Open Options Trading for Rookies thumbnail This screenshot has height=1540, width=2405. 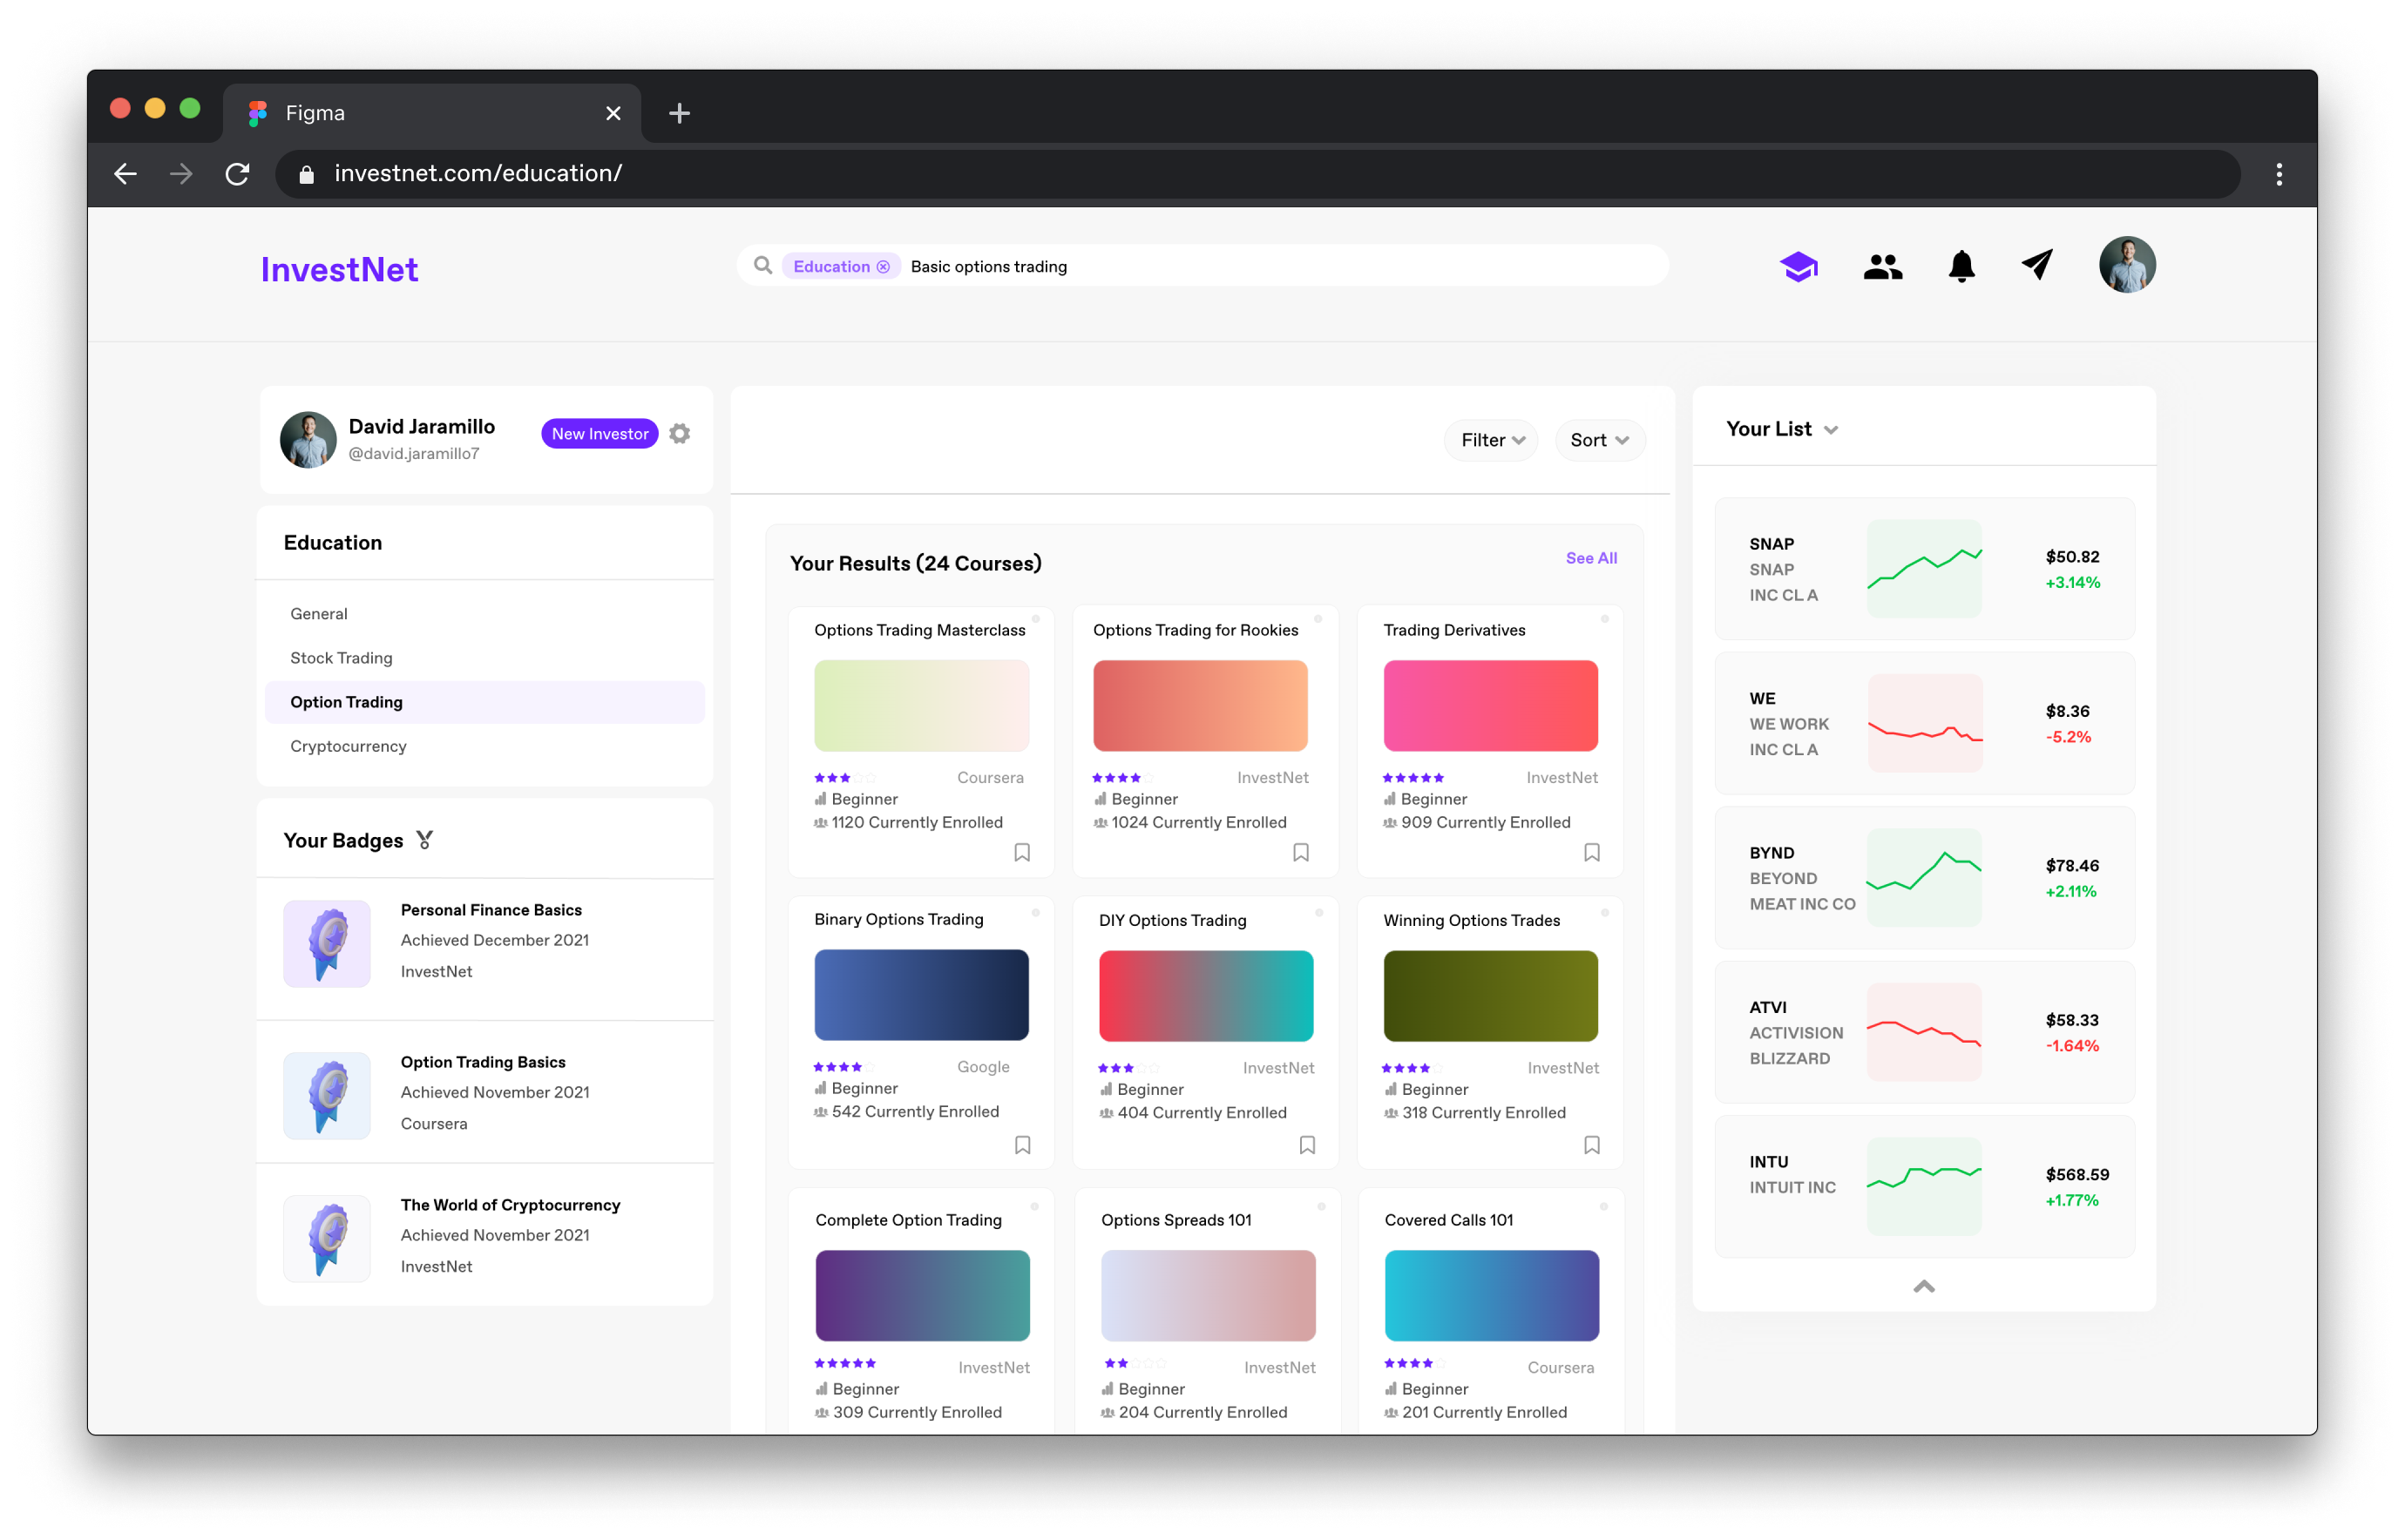click(x=1200, y=705)
